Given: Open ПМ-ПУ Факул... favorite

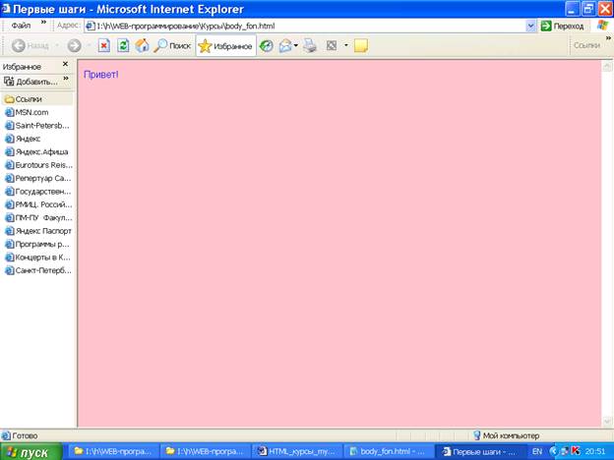Looking at the screenshot, I should click(38, 217).
